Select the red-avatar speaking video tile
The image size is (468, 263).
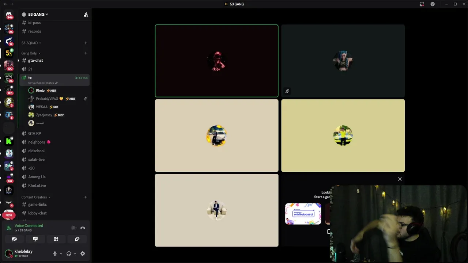[216, 61]
